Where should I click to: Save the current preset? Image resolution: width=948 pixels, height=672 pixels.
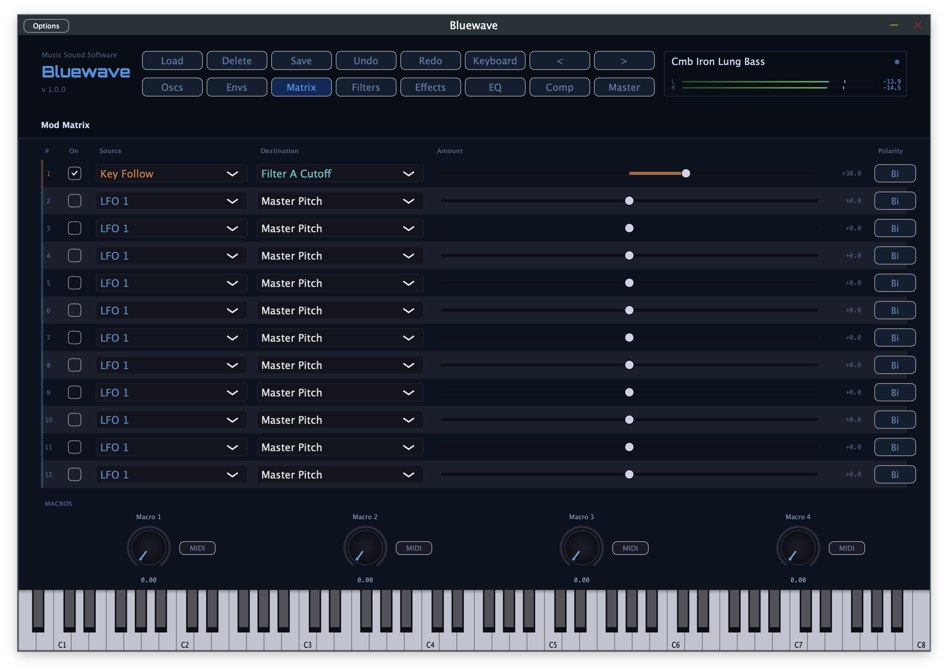point(301,61)
